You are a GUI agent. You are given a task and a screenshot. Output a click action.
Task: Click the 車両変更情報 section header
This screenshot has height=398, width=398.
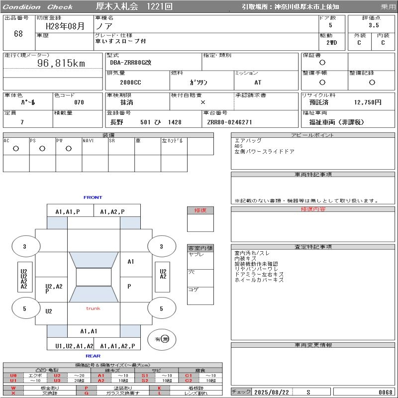click(x=313, y=345)
